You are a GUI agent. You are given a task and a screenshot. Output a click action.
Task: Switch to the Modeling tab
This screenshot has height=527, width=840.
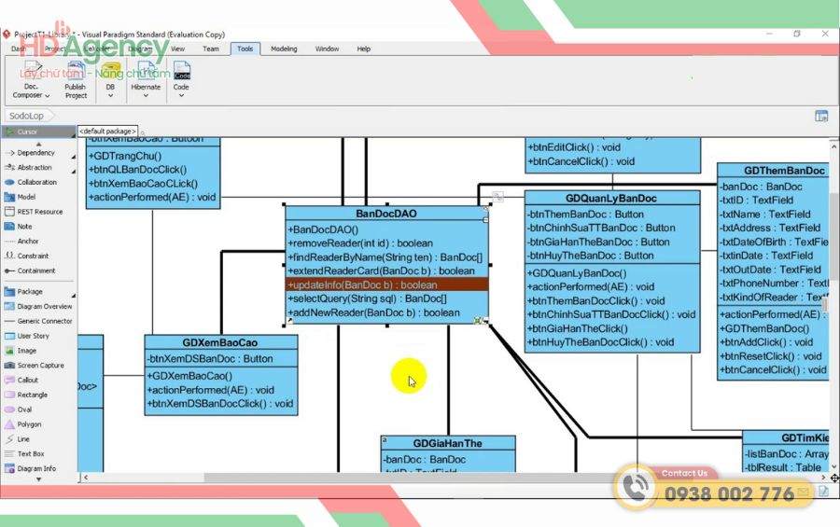coord(284,49)
